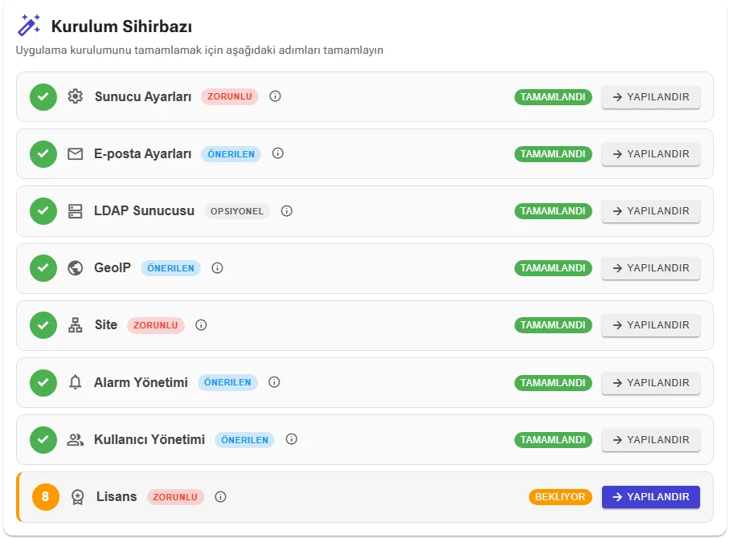The height and width of the screenshot is (538, 729).
Task: Click the badge icon for Lisans
Action: click(78, 497)
